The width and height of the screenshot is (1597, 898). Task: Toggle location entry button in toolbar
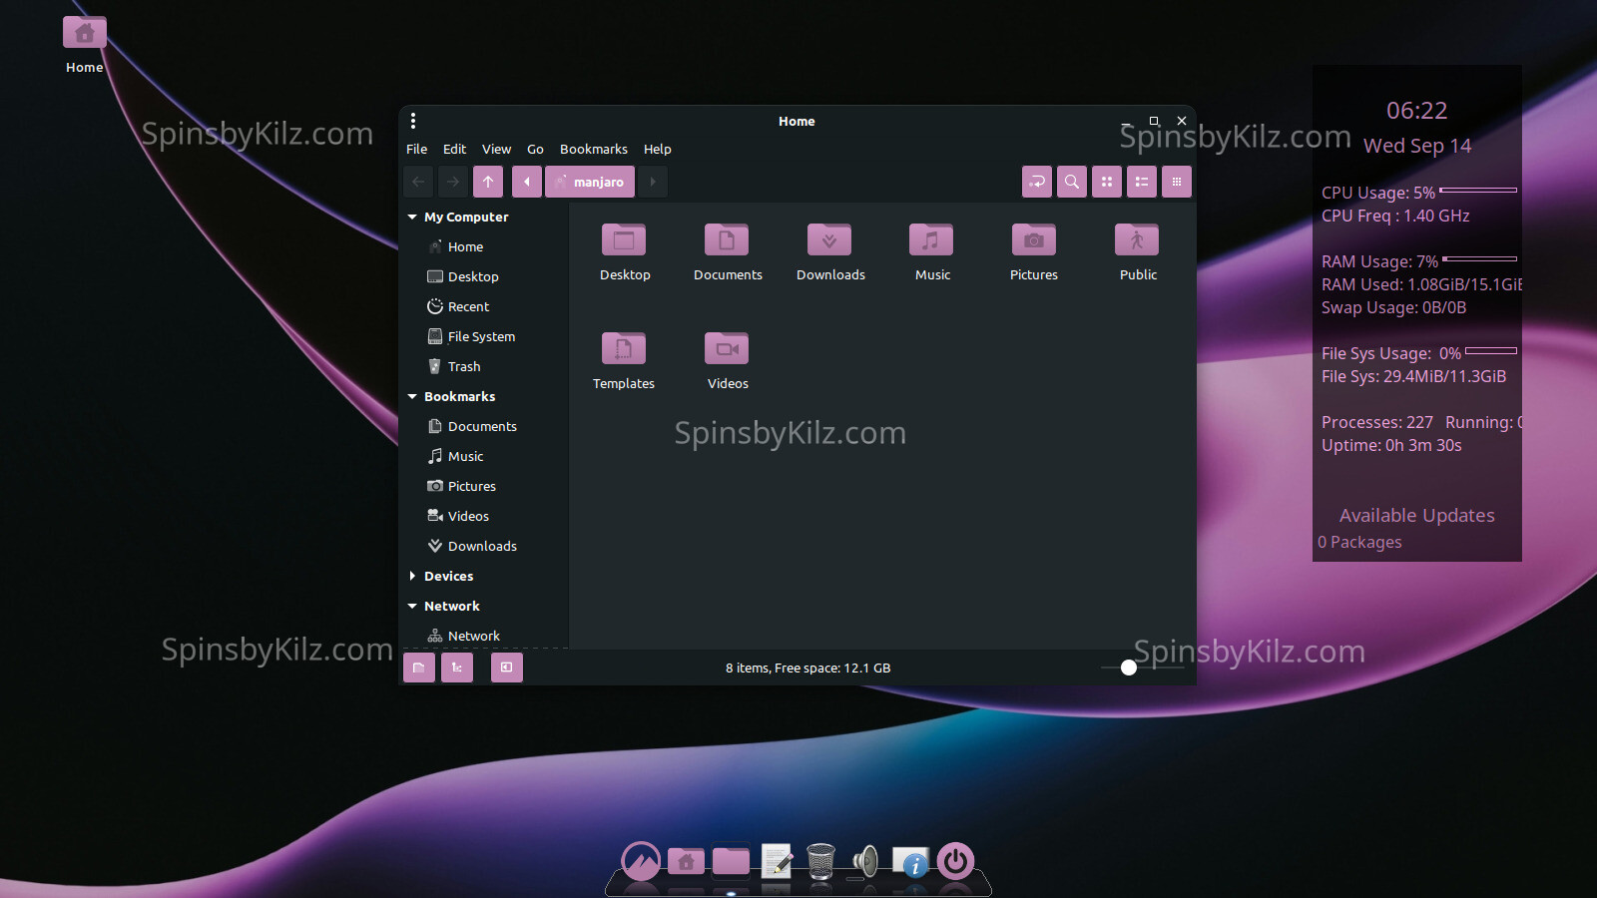point(1037,182)
